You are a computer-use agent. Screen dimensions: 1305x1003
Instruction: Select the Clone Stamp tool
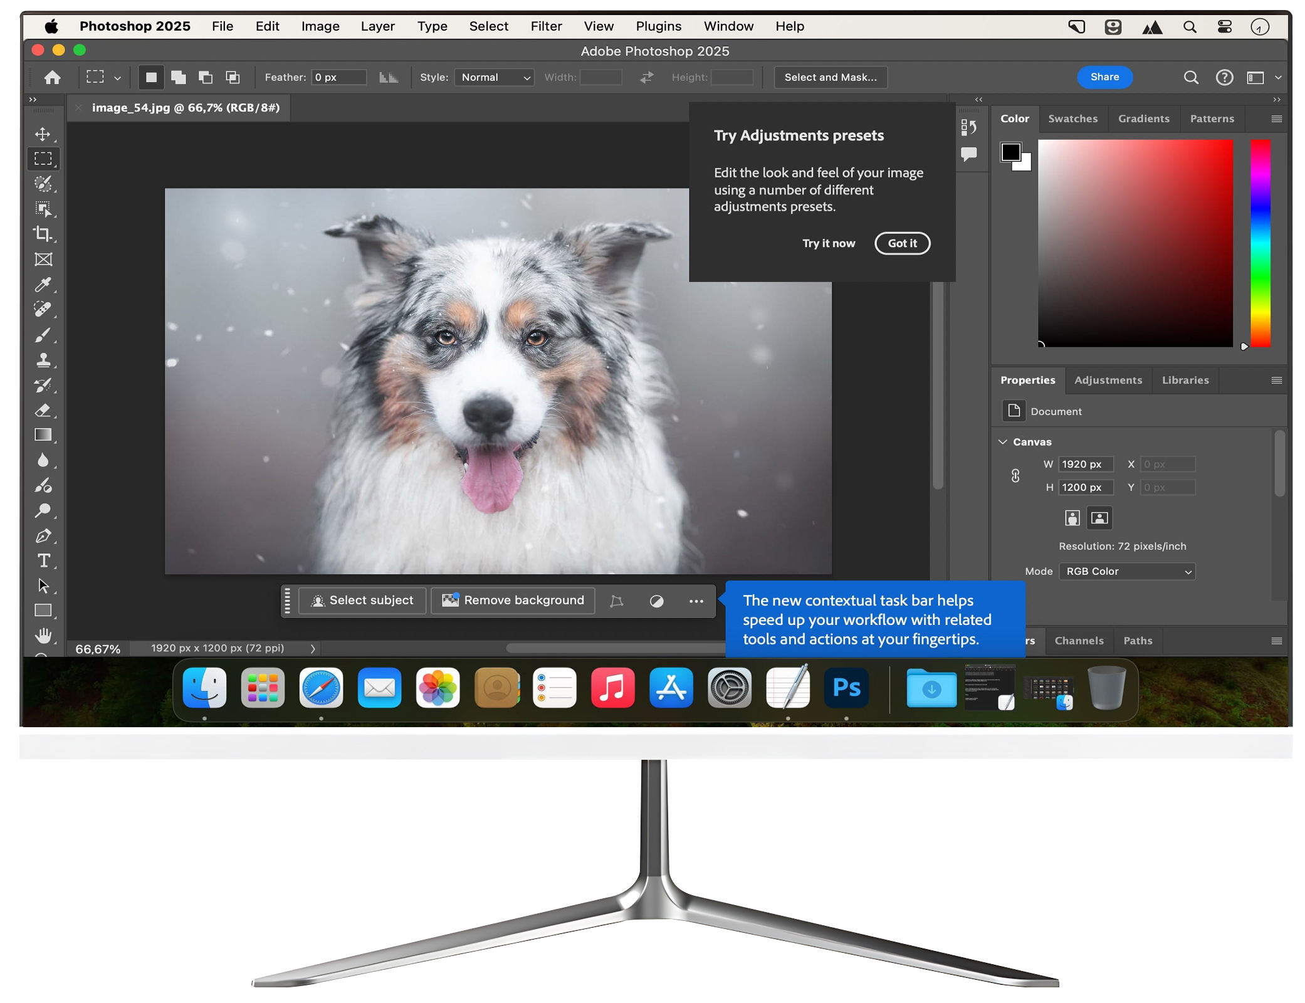[43, 360]
